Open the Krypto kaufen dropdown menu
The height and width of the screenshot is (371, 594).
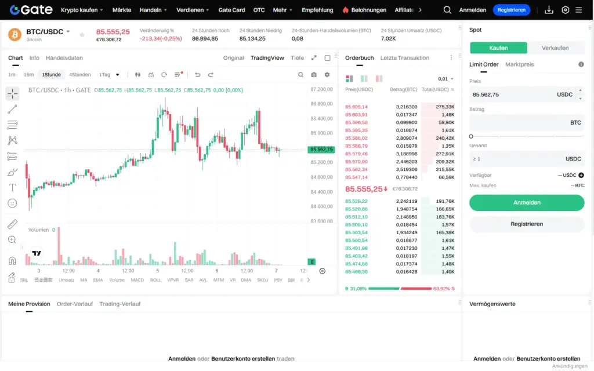click(x=82, y=10)
